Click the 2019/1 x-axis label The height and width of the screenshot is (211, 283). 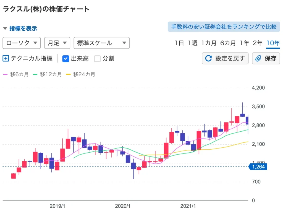point(57,206)
